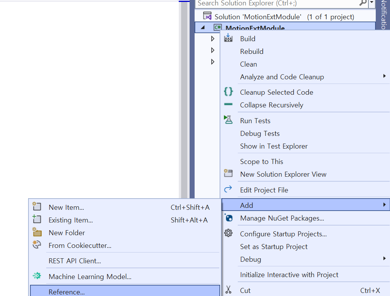Open the Notifications side tab
This screenshot has height=296, width=390.
click(383, 15)
